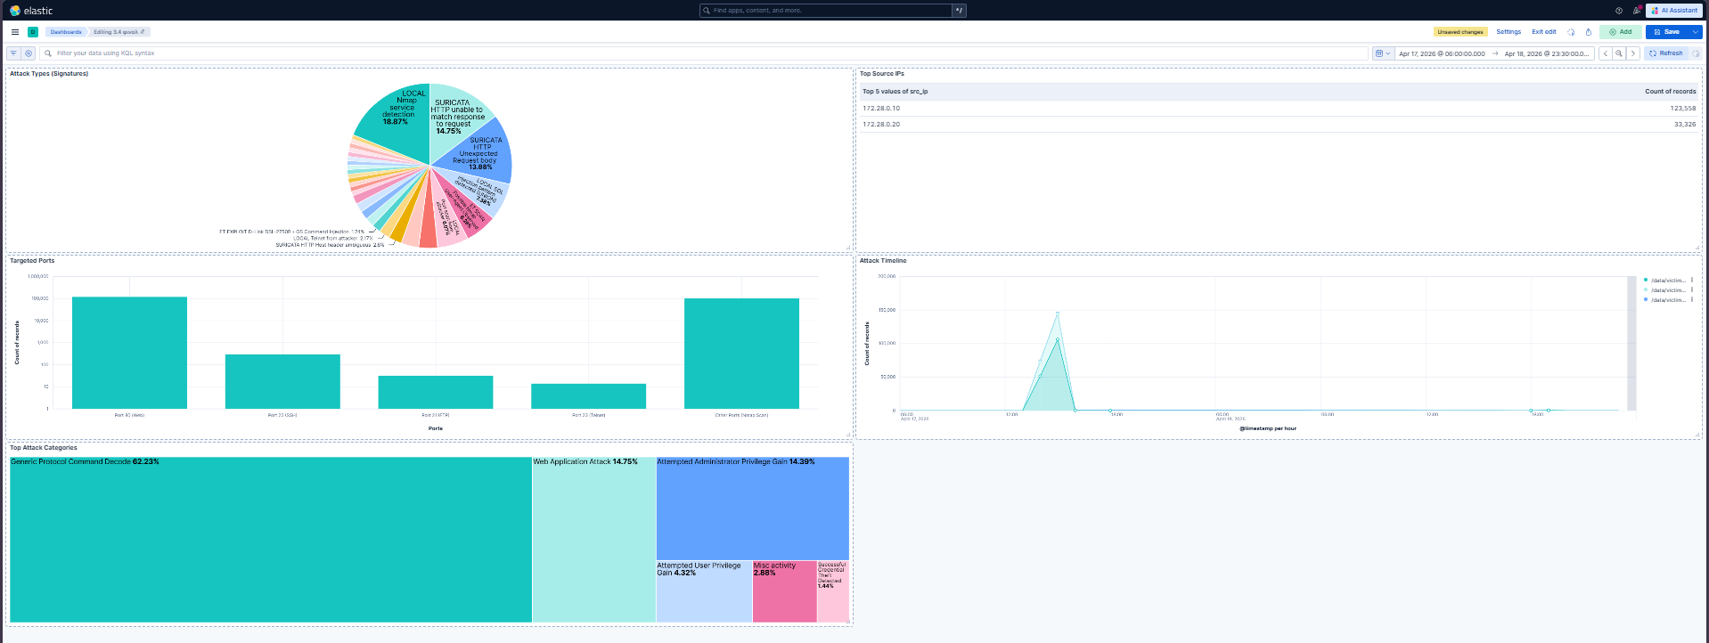Image resolution: width=1709 pixels, height=643 pixels.
Task: Click the 172.28.0.10 table cell
Action: (x=881, y=109)
